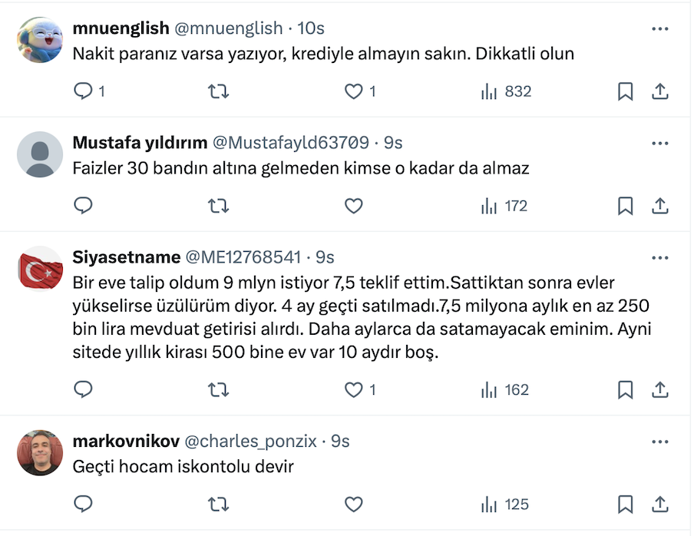Screen dimensions: 694x536
Task: Like mnuenglish's tweet about nakit para
Action: click(353, 92)
